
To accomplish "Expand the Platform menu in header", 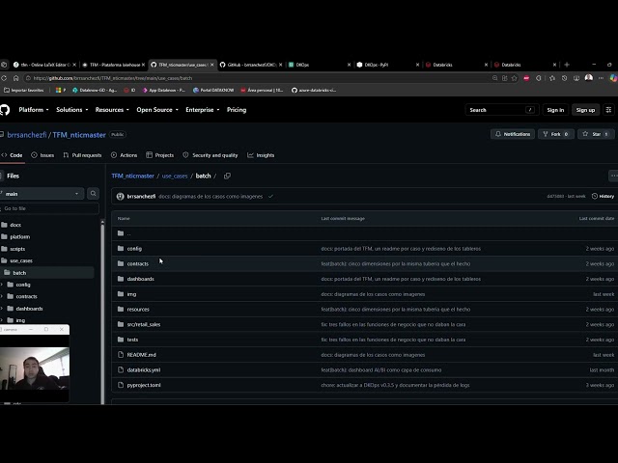I will tap(34, 110).
